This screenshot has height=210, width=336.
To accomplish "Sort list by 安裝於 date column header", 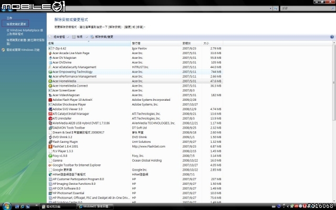I will (x=186, y=43).
